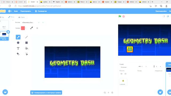Hide the sprite using the crossed eye icon
The width and height of the screenshot is (171, 96).
(125, 74)
